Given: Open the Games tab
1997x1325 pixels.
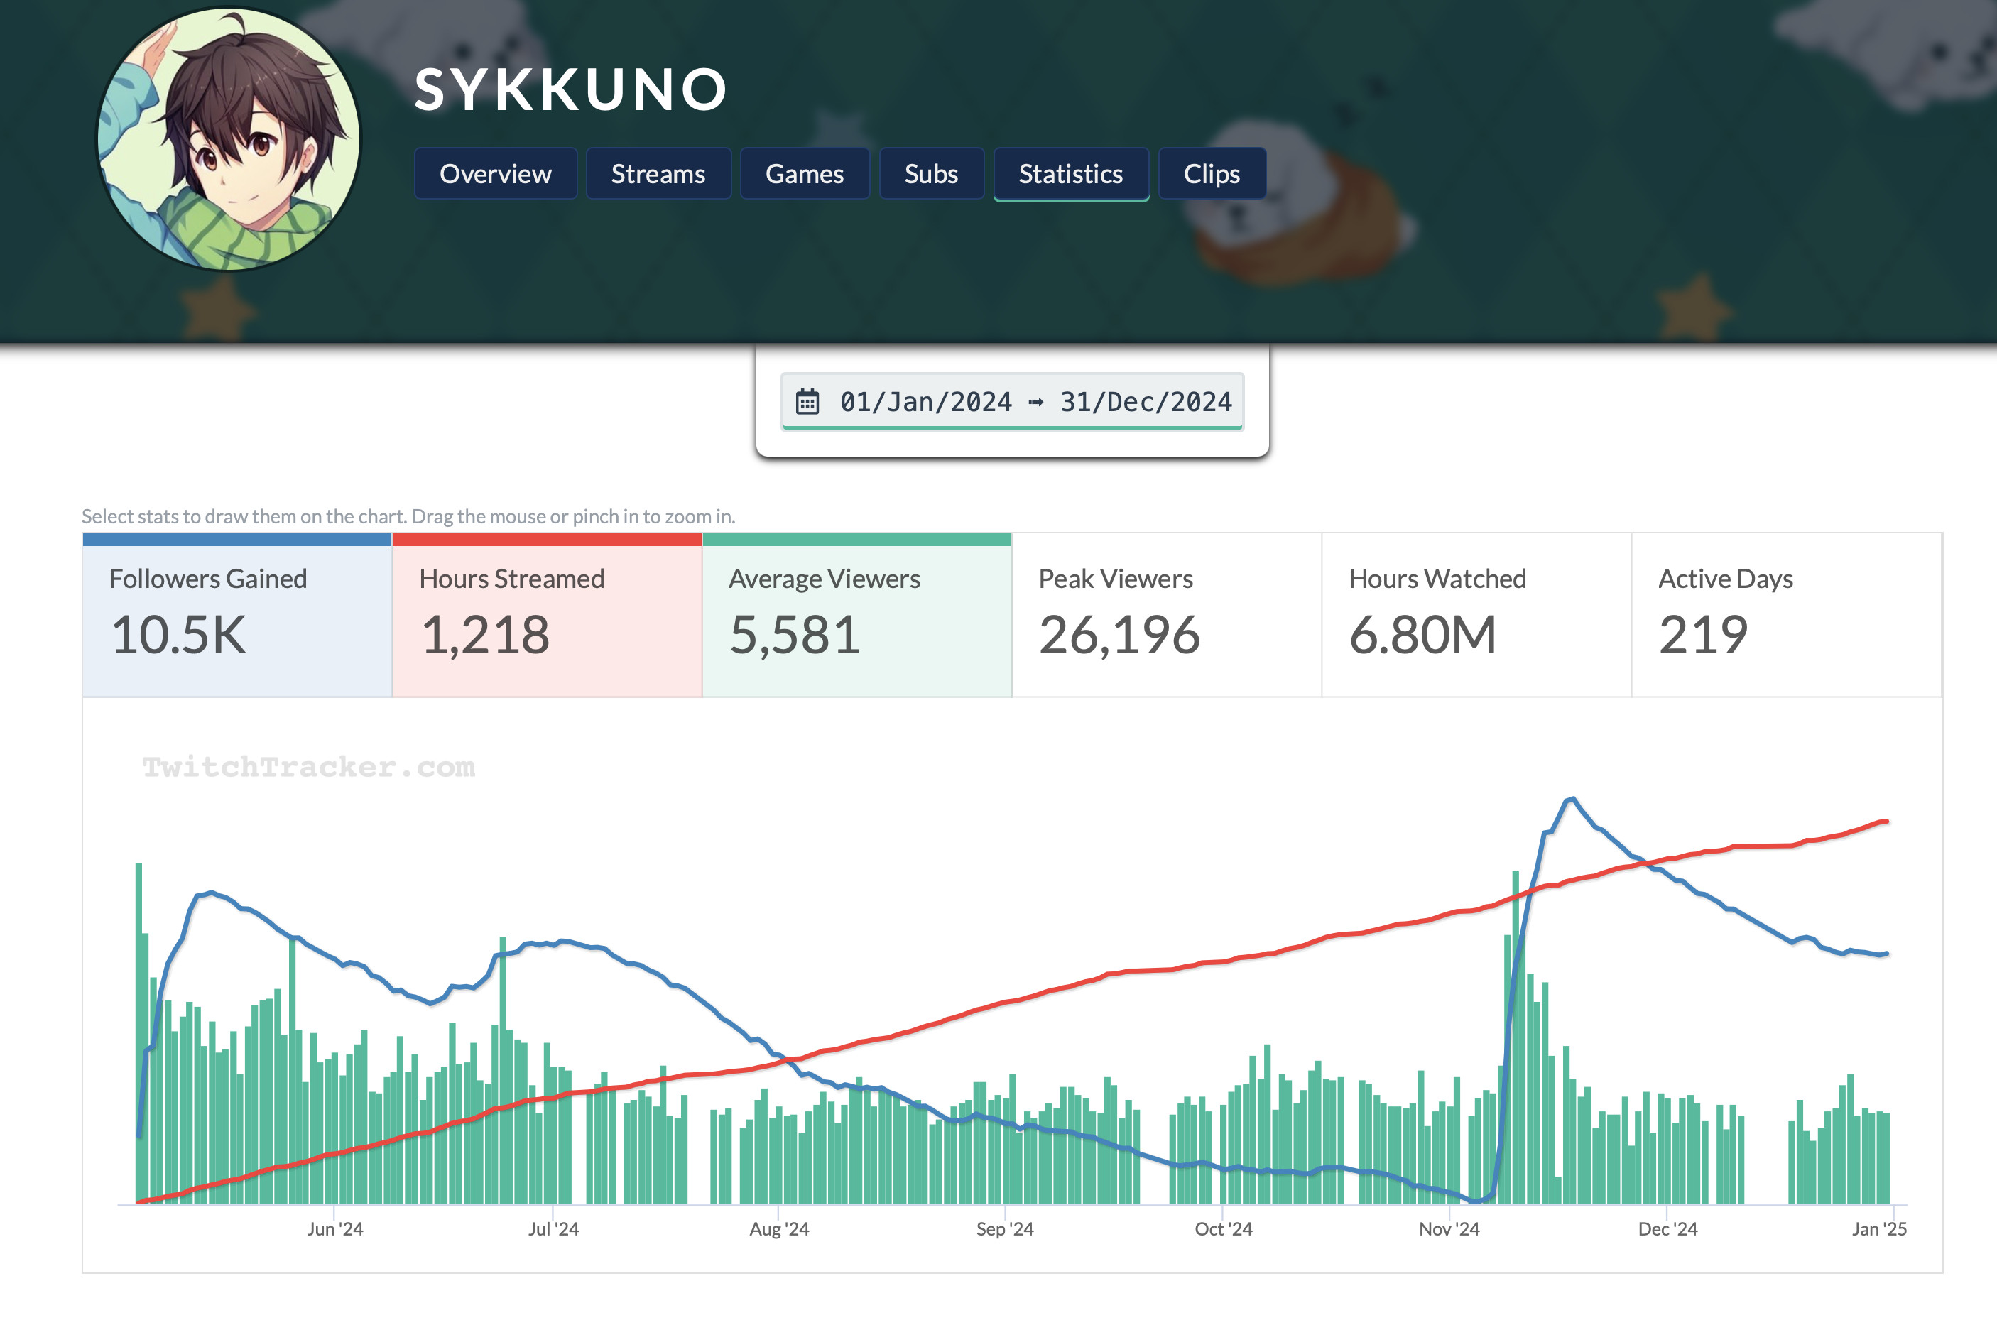Looking at the screenshot, I should (x=804, y=174).
